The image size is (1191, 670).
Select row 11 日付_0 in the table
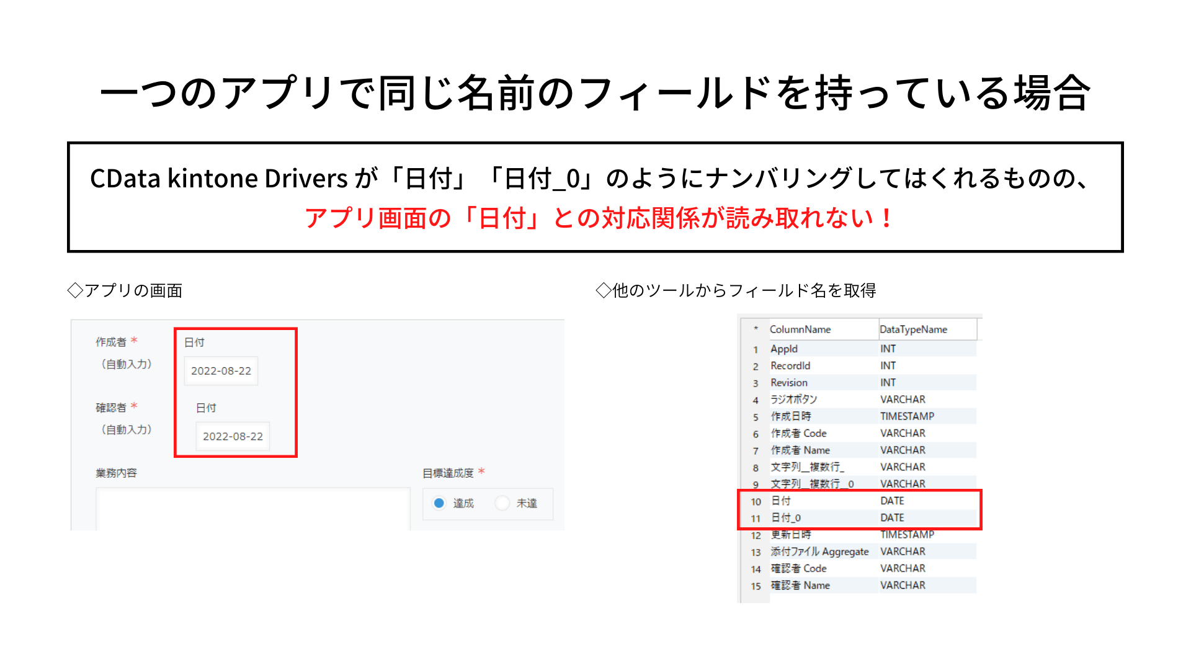[786, 517]
